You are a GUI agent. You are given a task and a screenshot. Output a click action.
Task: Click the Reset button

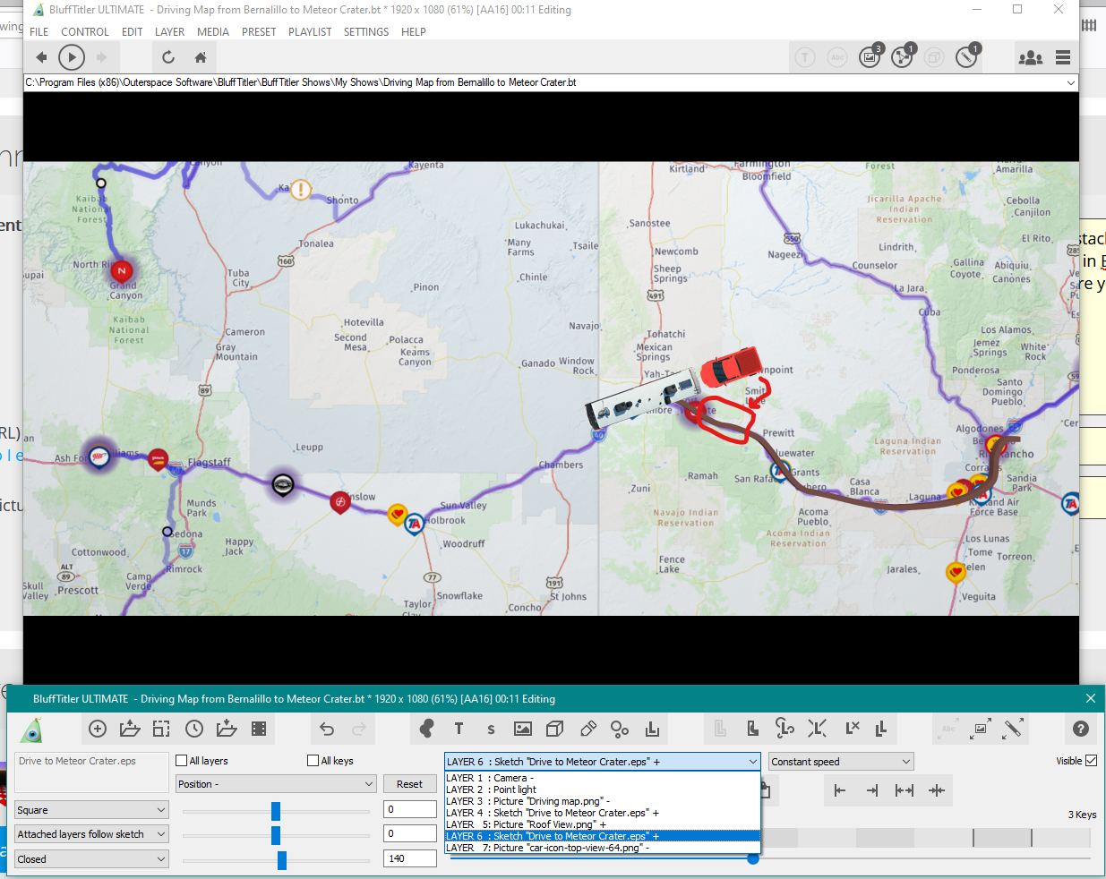[x=410, y=784]
